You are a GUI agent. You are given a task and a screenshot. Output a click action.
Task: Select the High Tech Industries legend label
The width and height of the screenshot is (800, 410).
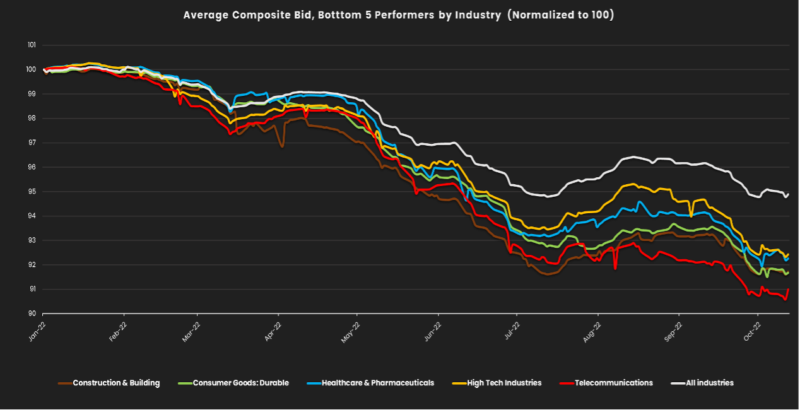click(504, 383)
